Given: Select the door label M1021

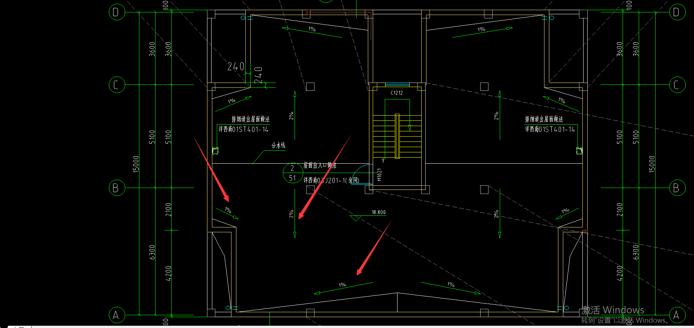Looking at the screenshot, I should pyautogui.click(x=379, y=175).
